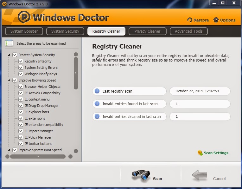Viewport: 242px width, 189px height.
Task: Maximize the Windows Doctor window
Action: [223, 3]
